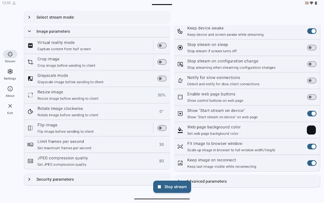
Task: Open the About tab in sidebar
Action: click(10, 92)
